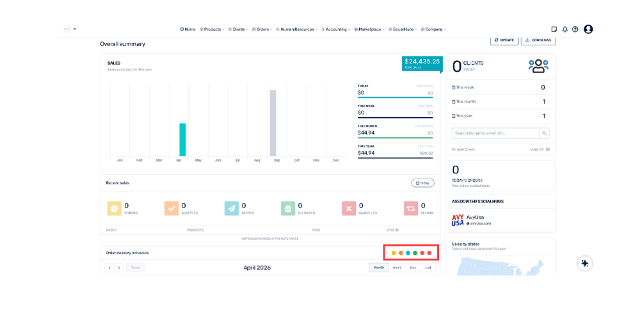Click the notes icon in header
Image resolution: width=640 pixels, height=320 pixels.
pos(554,29)
